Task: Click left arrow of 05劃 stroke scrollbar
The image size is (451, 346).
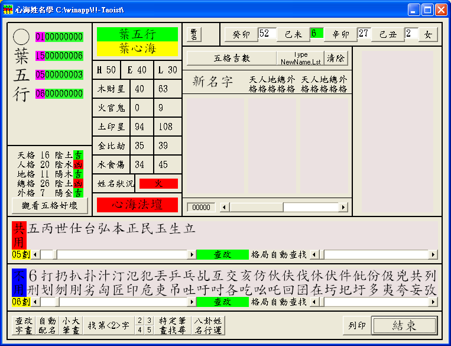Action: [x=35, y=254]
